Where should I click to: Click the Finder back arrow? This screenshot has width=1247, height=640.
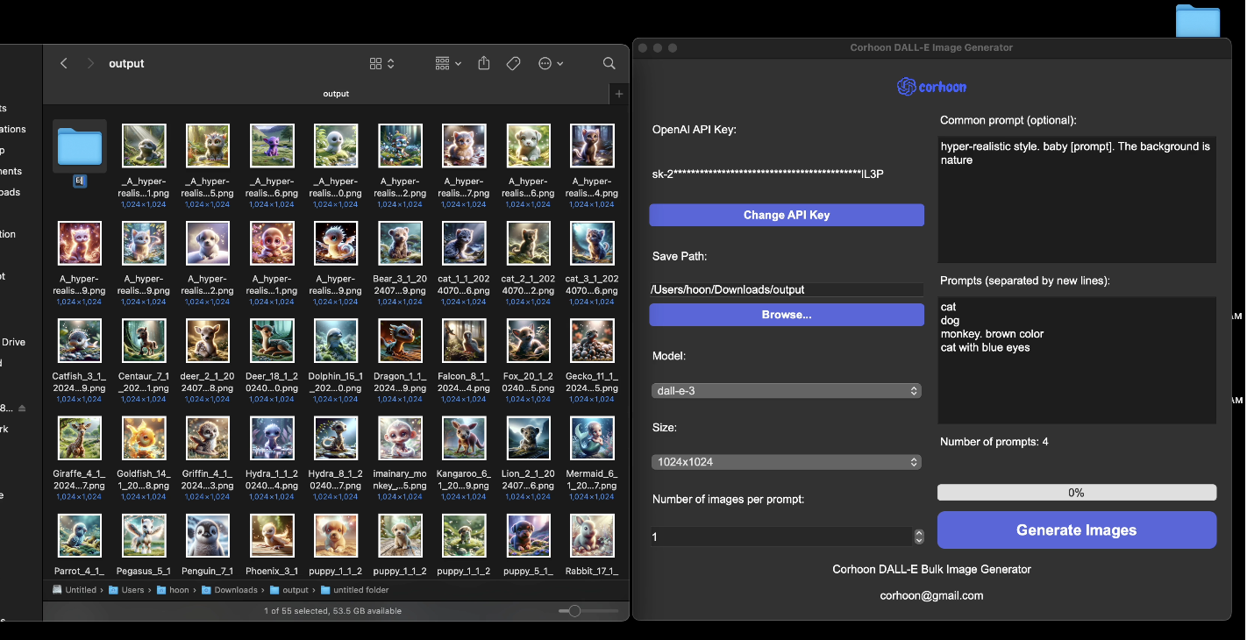[x=63, y=63]
